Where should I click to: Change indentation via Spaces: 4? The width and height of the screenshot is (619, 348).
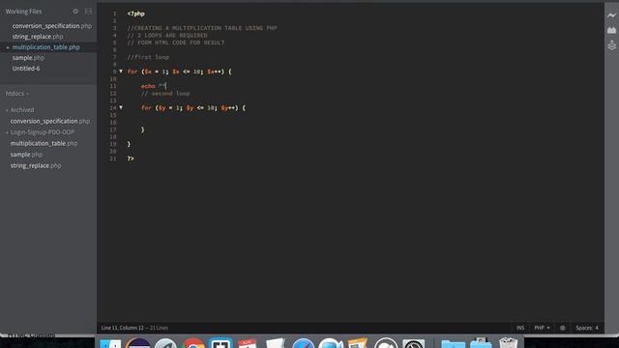tap(587, 328)
